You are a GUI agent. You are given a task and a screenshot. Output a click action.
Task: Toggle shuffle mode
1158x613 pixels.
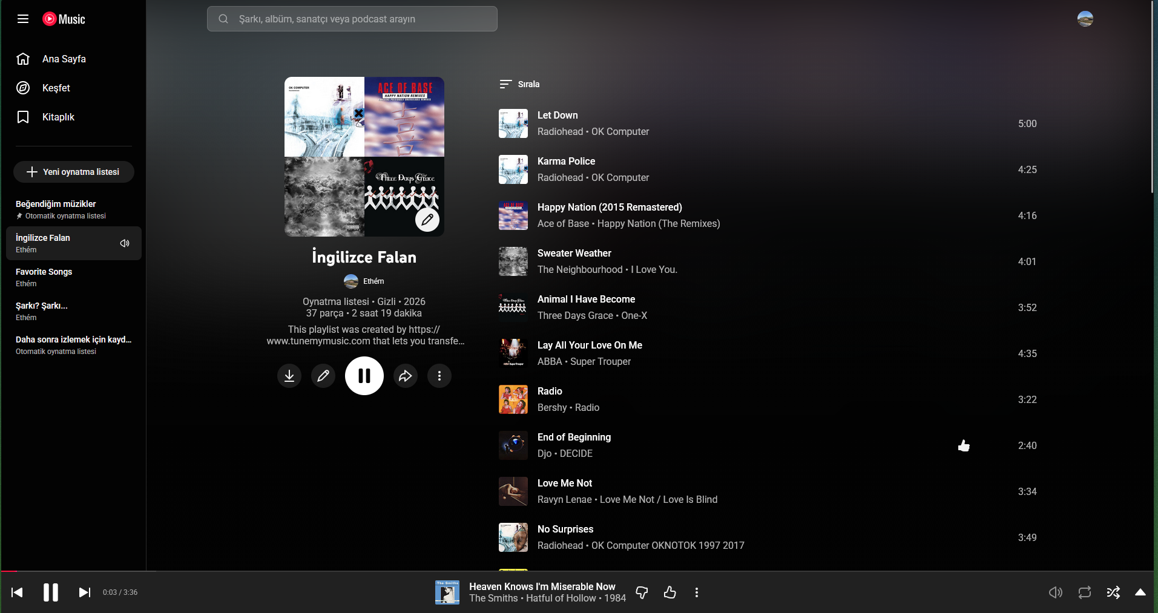[1113, 592]
